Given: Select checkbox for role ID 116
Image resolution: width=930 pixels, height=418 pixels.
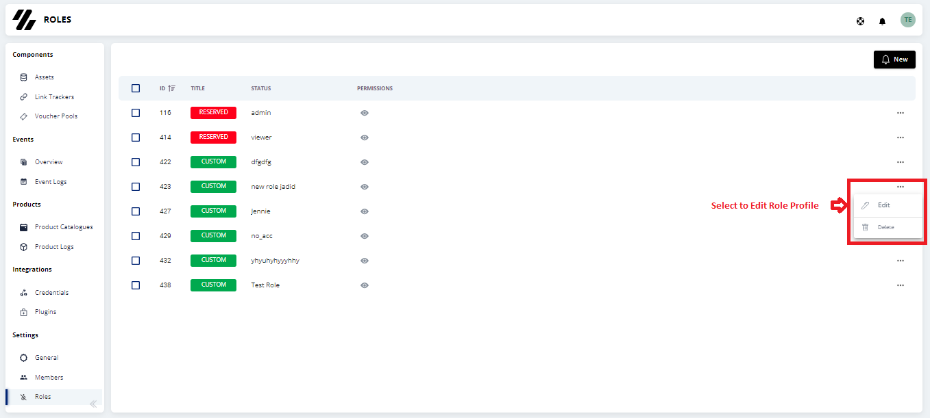Looking at the screenshot, I should tap(136, 113).
